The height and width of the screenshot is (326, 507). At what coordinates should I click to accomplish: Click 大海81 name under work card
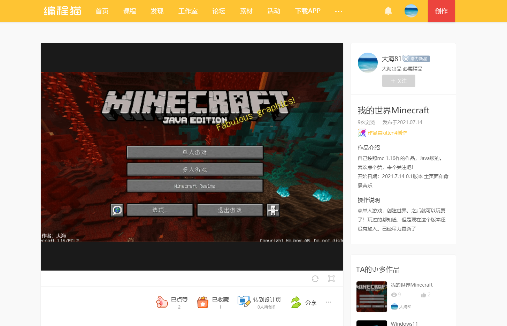(x=405, y=307)
